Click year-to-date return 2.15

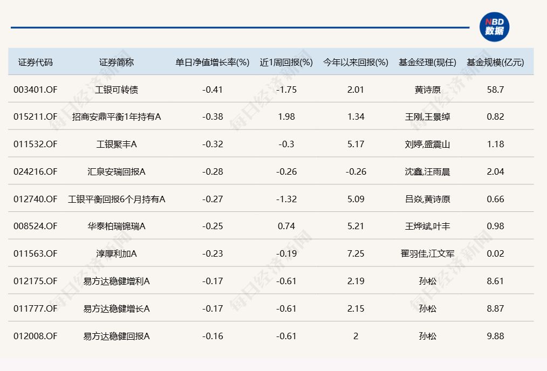click(356, 308)
